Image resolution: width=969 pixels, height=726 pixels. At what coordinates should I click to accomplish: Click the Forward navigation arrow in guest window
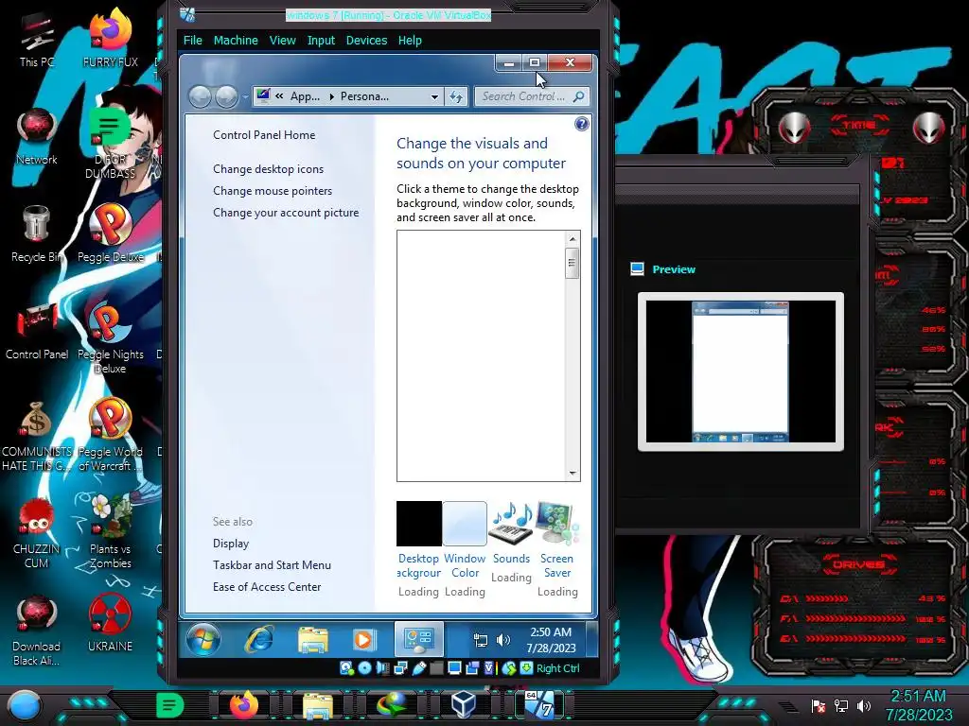coord(226,96)
